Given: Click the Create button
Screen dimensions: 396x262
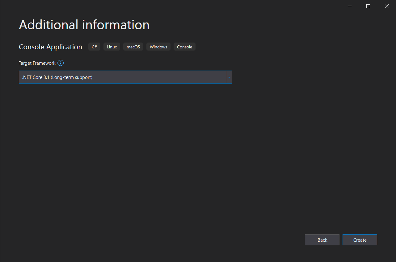Looking at the screenshot, I should (x=360, y=240).
